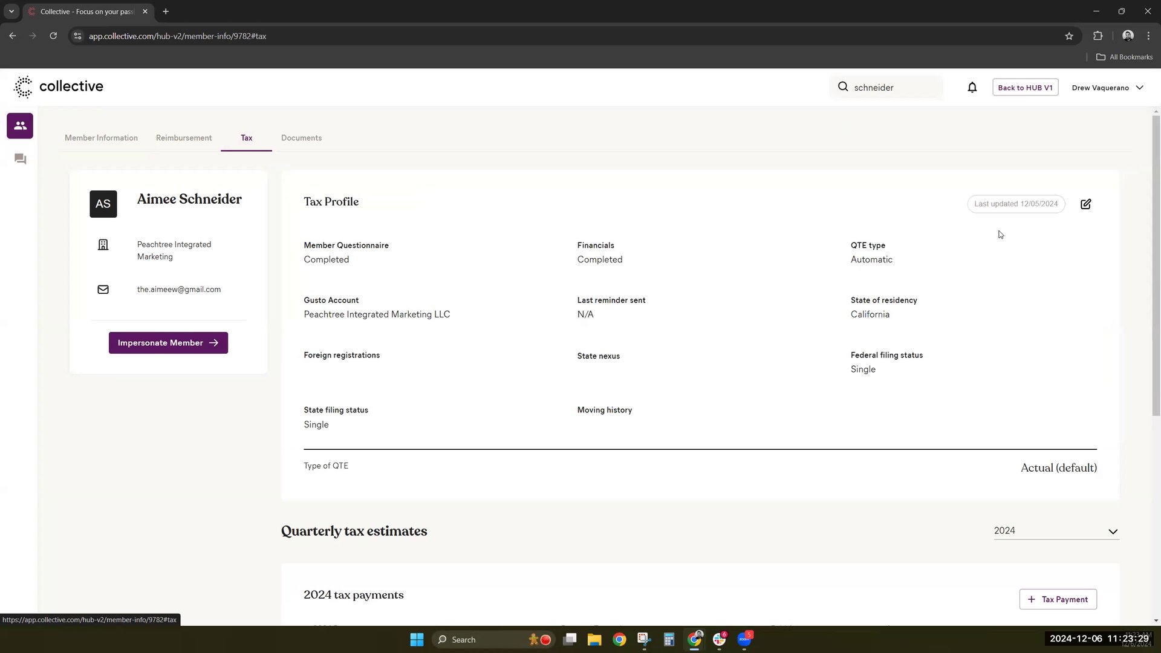
Task: Click the company building icon
Action: click(x=103, y=245)
